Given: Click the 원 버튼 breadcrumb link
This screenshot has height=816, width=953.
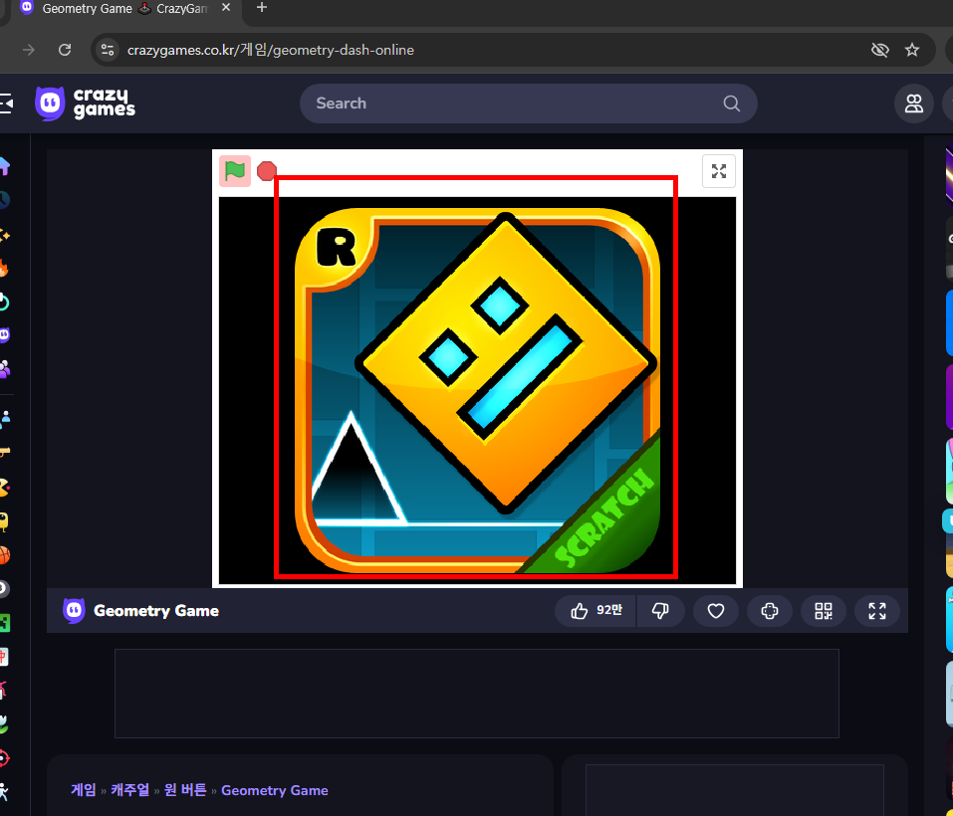Looking at the screenshot, I should pyautogui.click(x=185, y=790).
